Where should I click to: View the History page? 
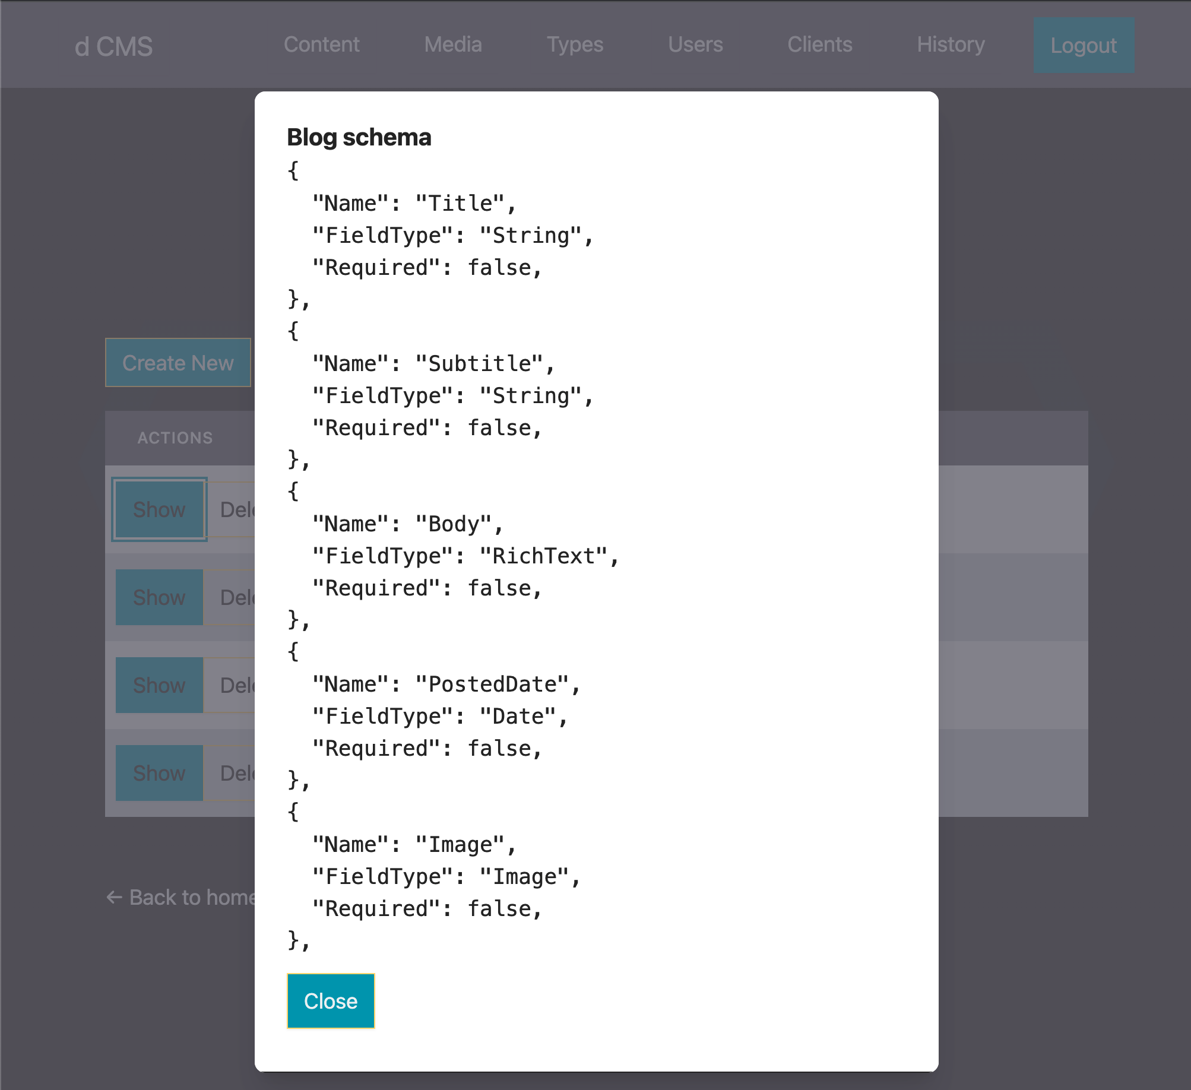950,45
